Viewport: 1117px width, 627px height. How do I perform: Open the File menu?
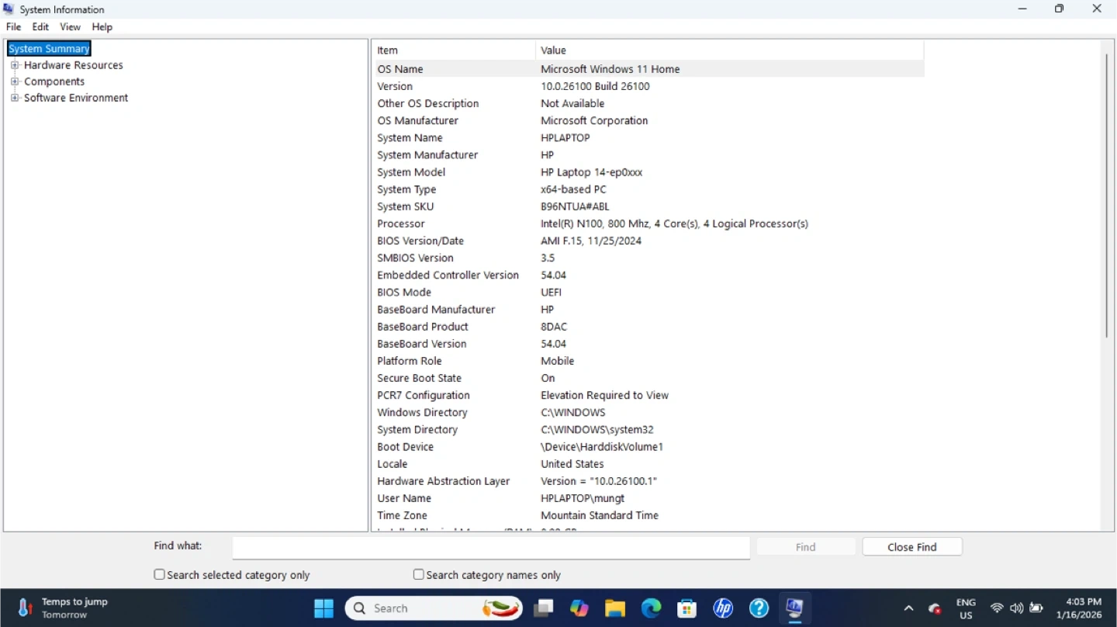click(x=13, y=26)
